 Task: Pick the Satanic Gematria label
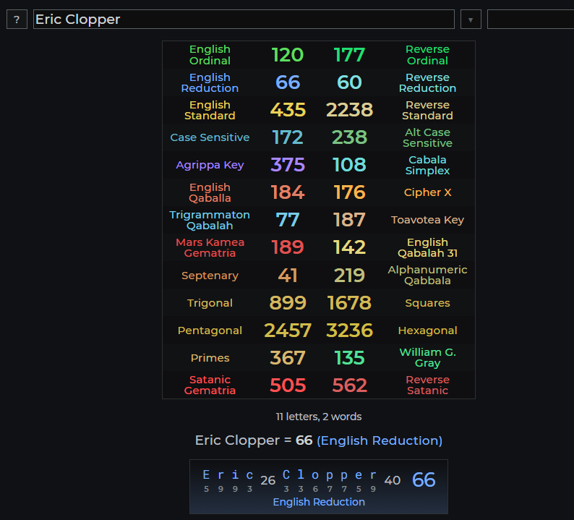[x=210, y=385]
